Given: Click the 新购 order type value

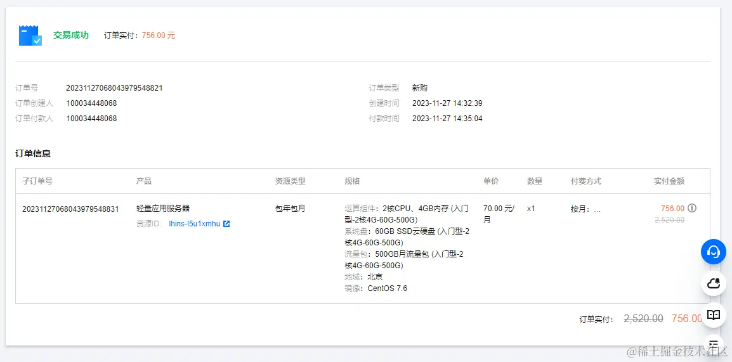Looking at the screenshot, I should pos(420,87).
